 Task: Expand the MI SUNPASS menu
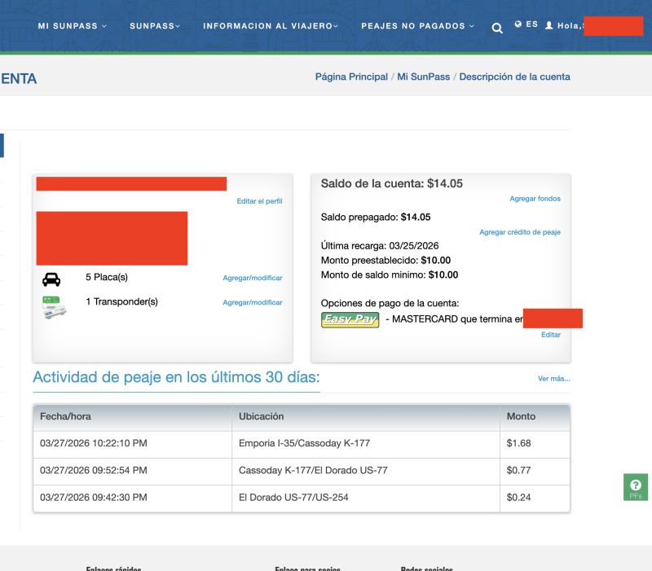point(72,26)
